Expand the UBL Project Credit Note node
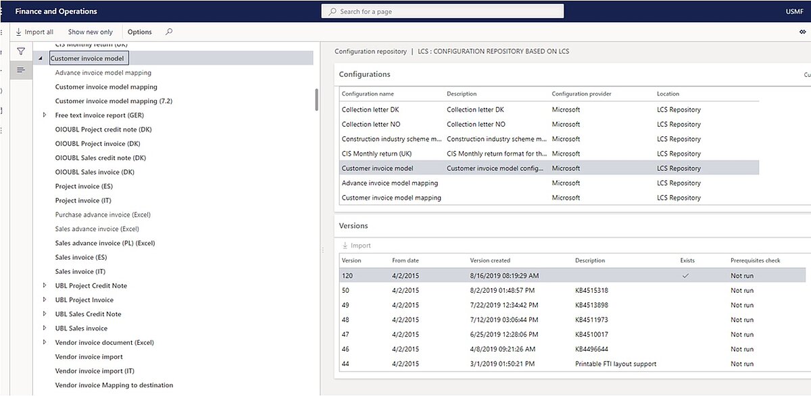The height and width of the screenshot is (396, 811). pos(45,286)
